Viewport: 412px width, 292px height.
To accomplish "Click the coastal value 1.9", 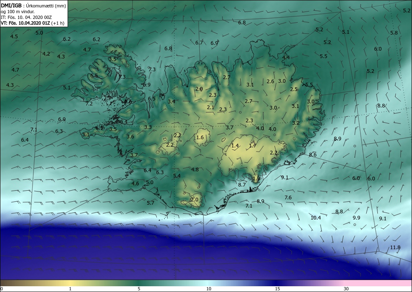I will pos(256,179).
